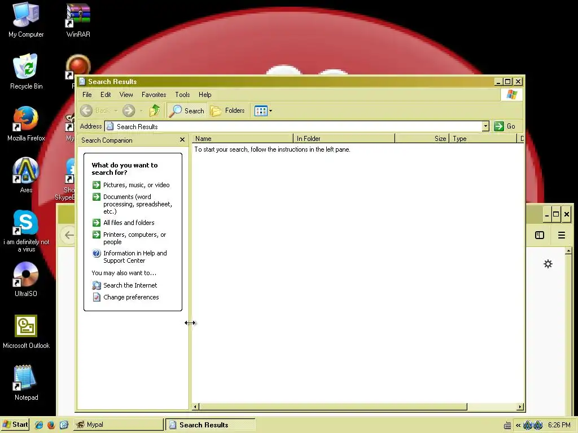The height and width of the screenshot is (433, 578).
Task: Click the Views grid icon
Action: (x=261, y=111)
